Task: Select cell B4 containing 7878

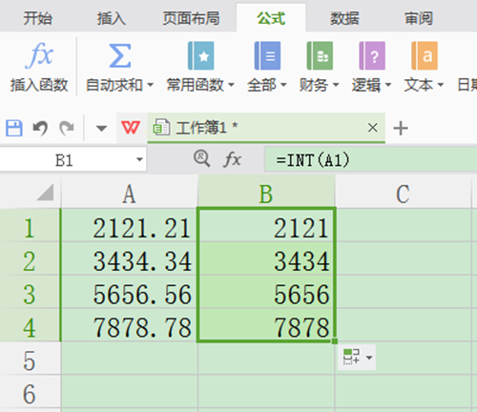Action: click(x=266, y=325)
